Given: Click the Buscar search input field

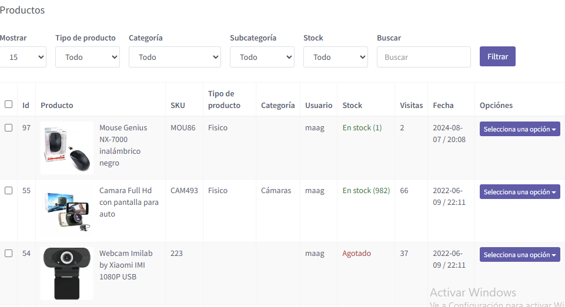Looking at the screenshot, I should tap(423, 57).
